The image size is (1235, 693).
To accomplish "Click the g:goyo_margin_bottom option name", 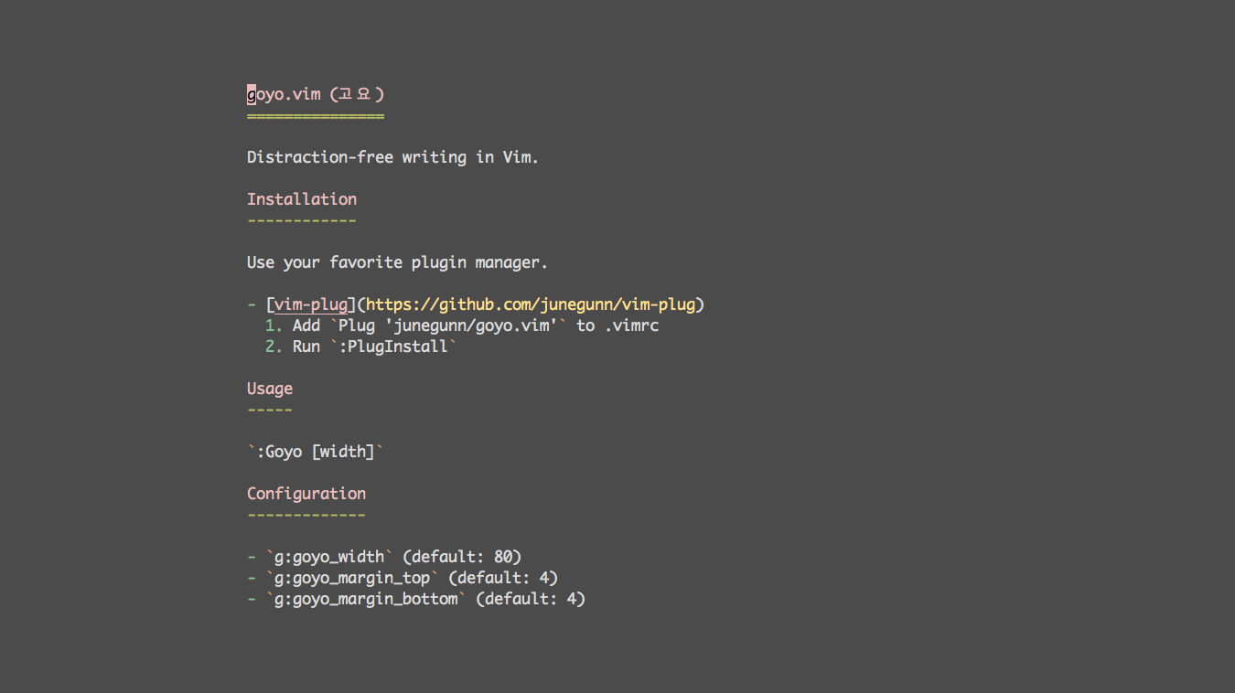I will (x=366, y=599).
